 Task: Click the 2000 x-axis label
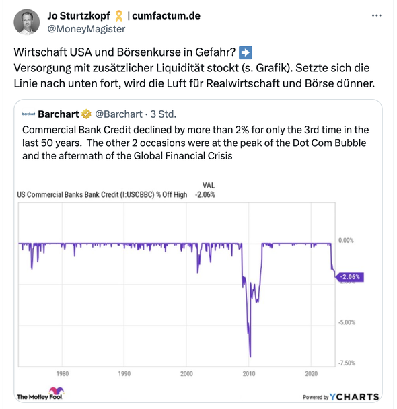click(x=186, y=373)
